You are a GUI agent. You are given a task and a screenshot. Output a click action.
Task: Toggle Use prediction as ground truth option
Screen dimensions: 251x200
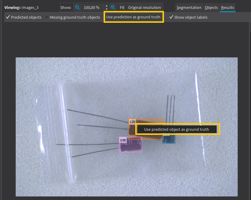(133, 17)
